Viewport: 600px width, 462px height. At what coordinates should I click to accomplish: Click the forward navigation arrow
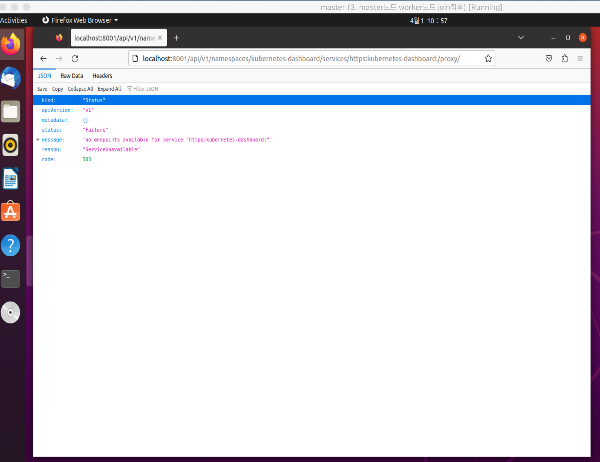click(x=59, y=59)
